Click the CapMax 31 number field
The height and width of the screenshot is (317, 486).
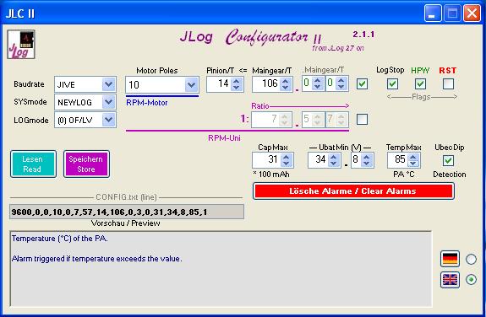point(266,160)
